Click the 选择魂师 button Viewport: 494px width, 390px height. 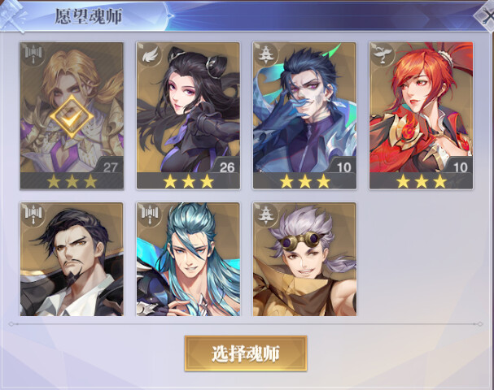click(x=246, y=353)
